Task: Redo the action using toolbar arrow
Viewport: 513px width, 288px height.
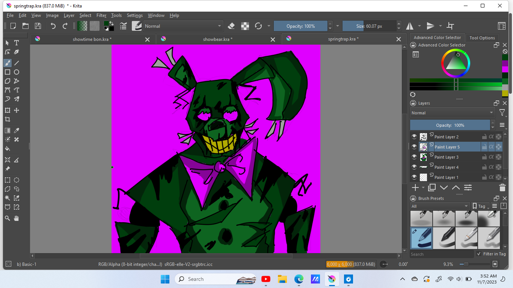Action: 65,26
